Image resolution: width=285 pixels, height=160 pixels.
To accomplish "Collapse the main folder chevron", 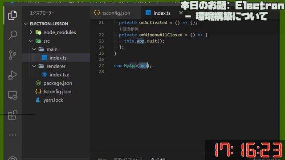I will tap(34, 49).
